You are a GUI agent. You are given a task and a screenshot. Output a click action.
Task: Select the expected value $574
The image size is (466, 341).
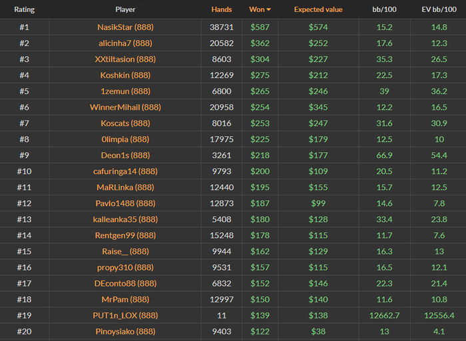(x=318, y=27)
